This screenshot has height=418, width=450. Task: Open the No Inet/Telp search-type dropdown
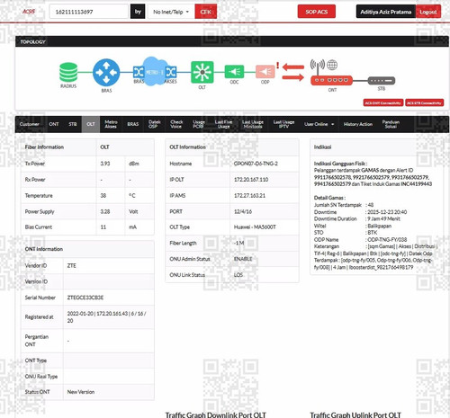coord(171,12)
